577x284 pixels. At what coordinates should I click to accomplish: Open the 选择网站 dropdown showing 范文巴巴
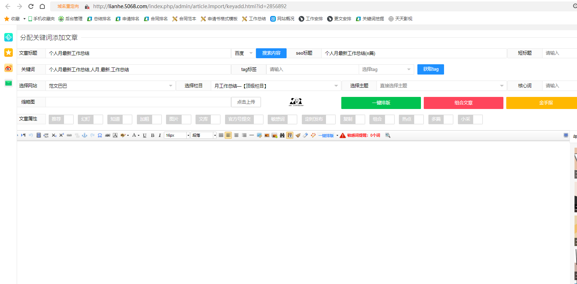[x=111, y=86]
